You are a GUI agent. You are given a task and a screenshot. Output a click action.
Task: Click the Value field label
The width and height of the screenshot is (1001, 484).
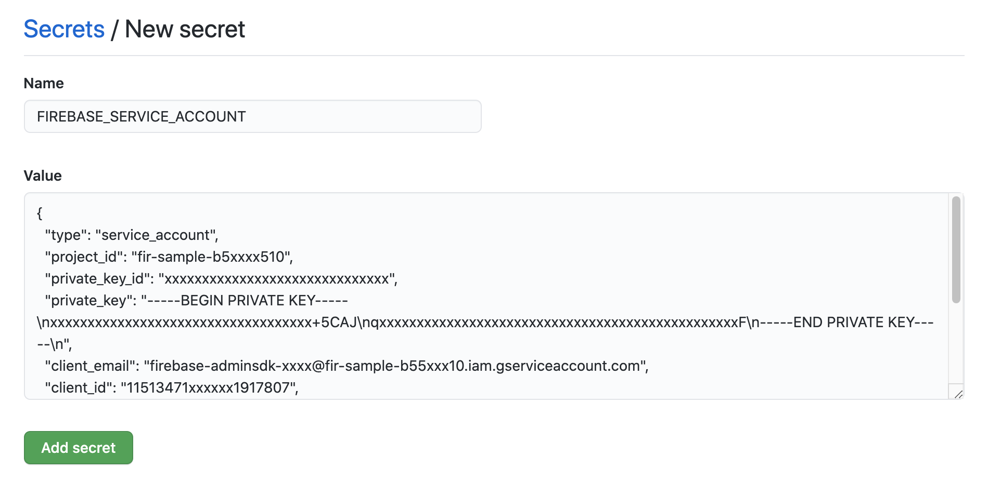(x=43, y=176)
